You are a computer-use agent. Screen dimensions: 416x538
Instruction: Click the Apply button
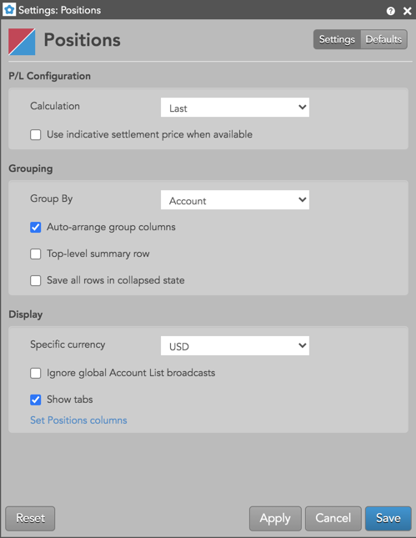pyautogui.click(x=275, y=519)
